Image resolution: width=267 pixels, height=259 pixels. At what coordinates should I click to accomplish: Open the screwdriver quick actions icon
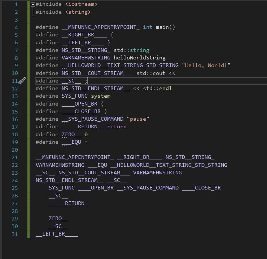click(22, 81)
